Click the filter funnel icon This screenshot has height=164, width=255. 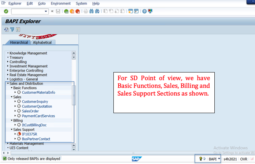[12, 29]
